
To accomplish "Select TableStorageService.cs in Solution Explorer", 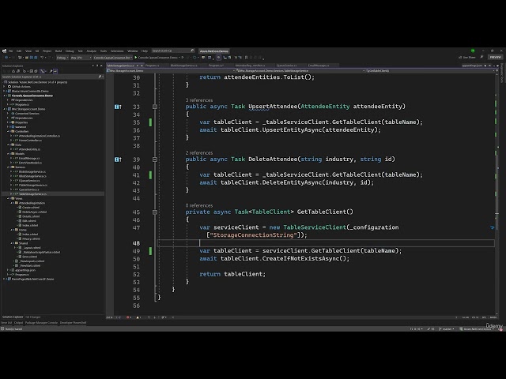I will pyautogui.click(x=32, y=194).
